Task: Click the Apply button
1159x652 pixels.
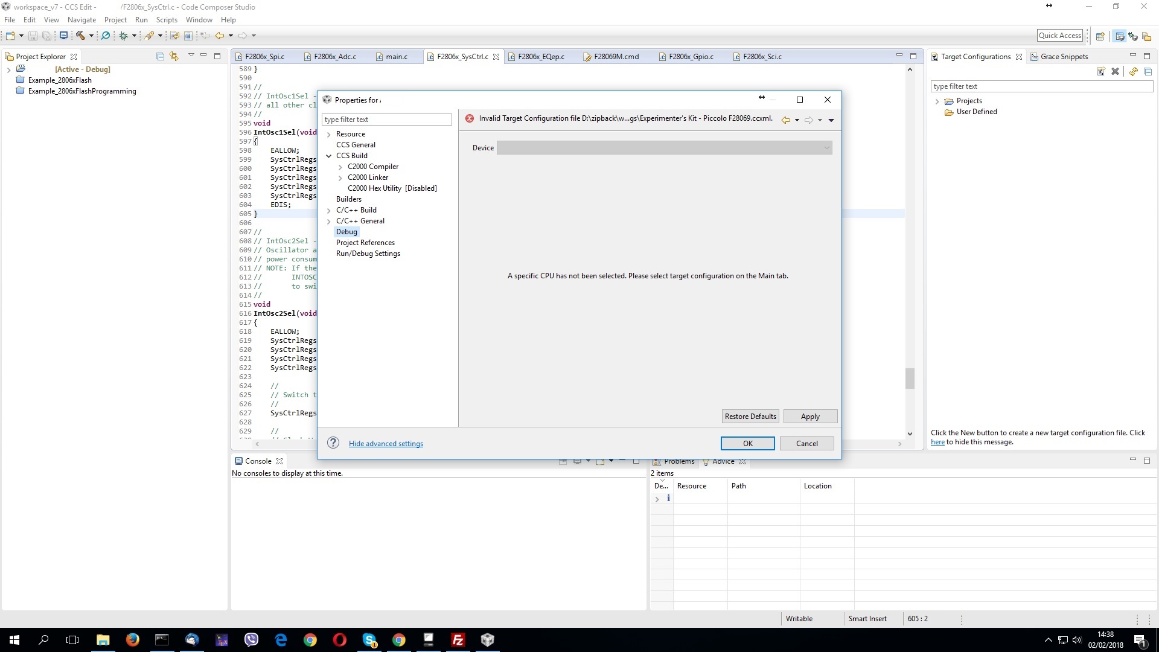Action: 810,417
